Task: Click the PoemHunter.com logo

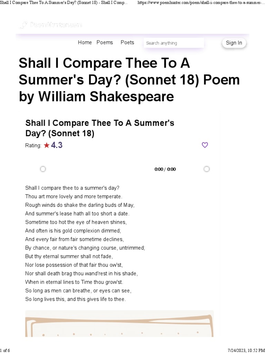Action: (51, 25)
